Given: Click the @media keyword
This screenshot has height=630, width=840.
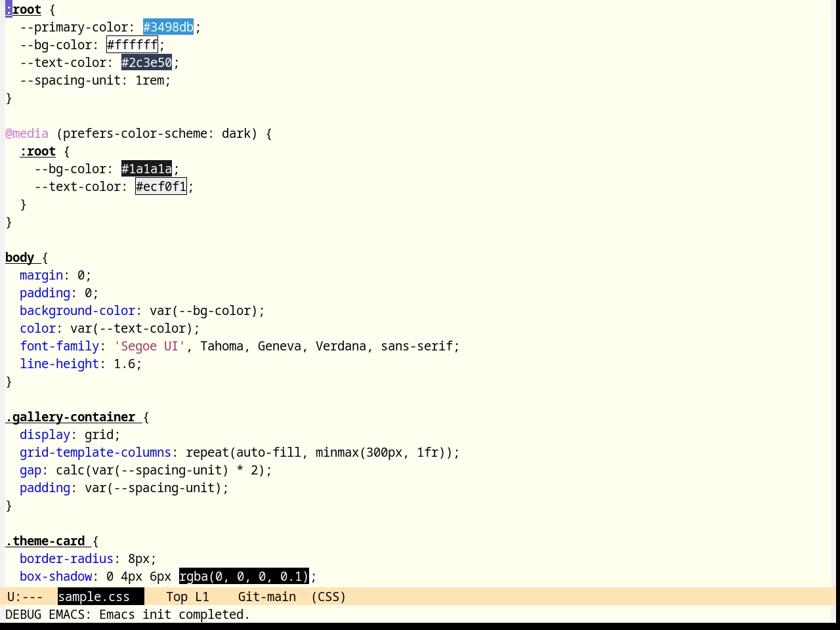Looking at the screenshot, I should pos(27,133).
